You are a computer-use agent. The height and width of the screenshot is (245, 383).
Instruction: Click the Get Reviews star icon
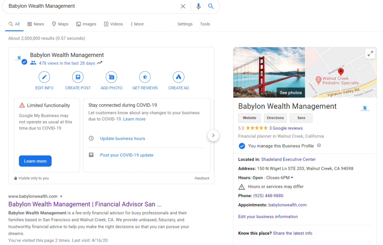(145, 77)
